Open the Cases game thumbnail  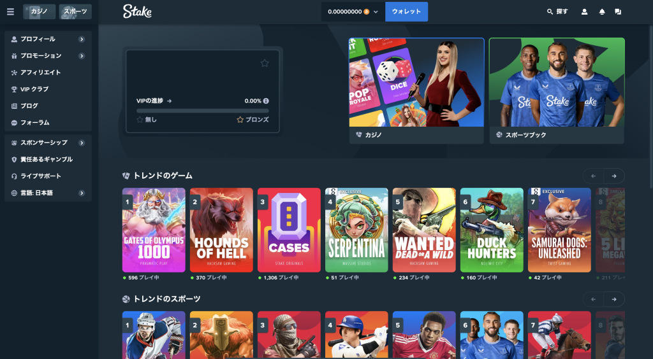click(289, 230)
